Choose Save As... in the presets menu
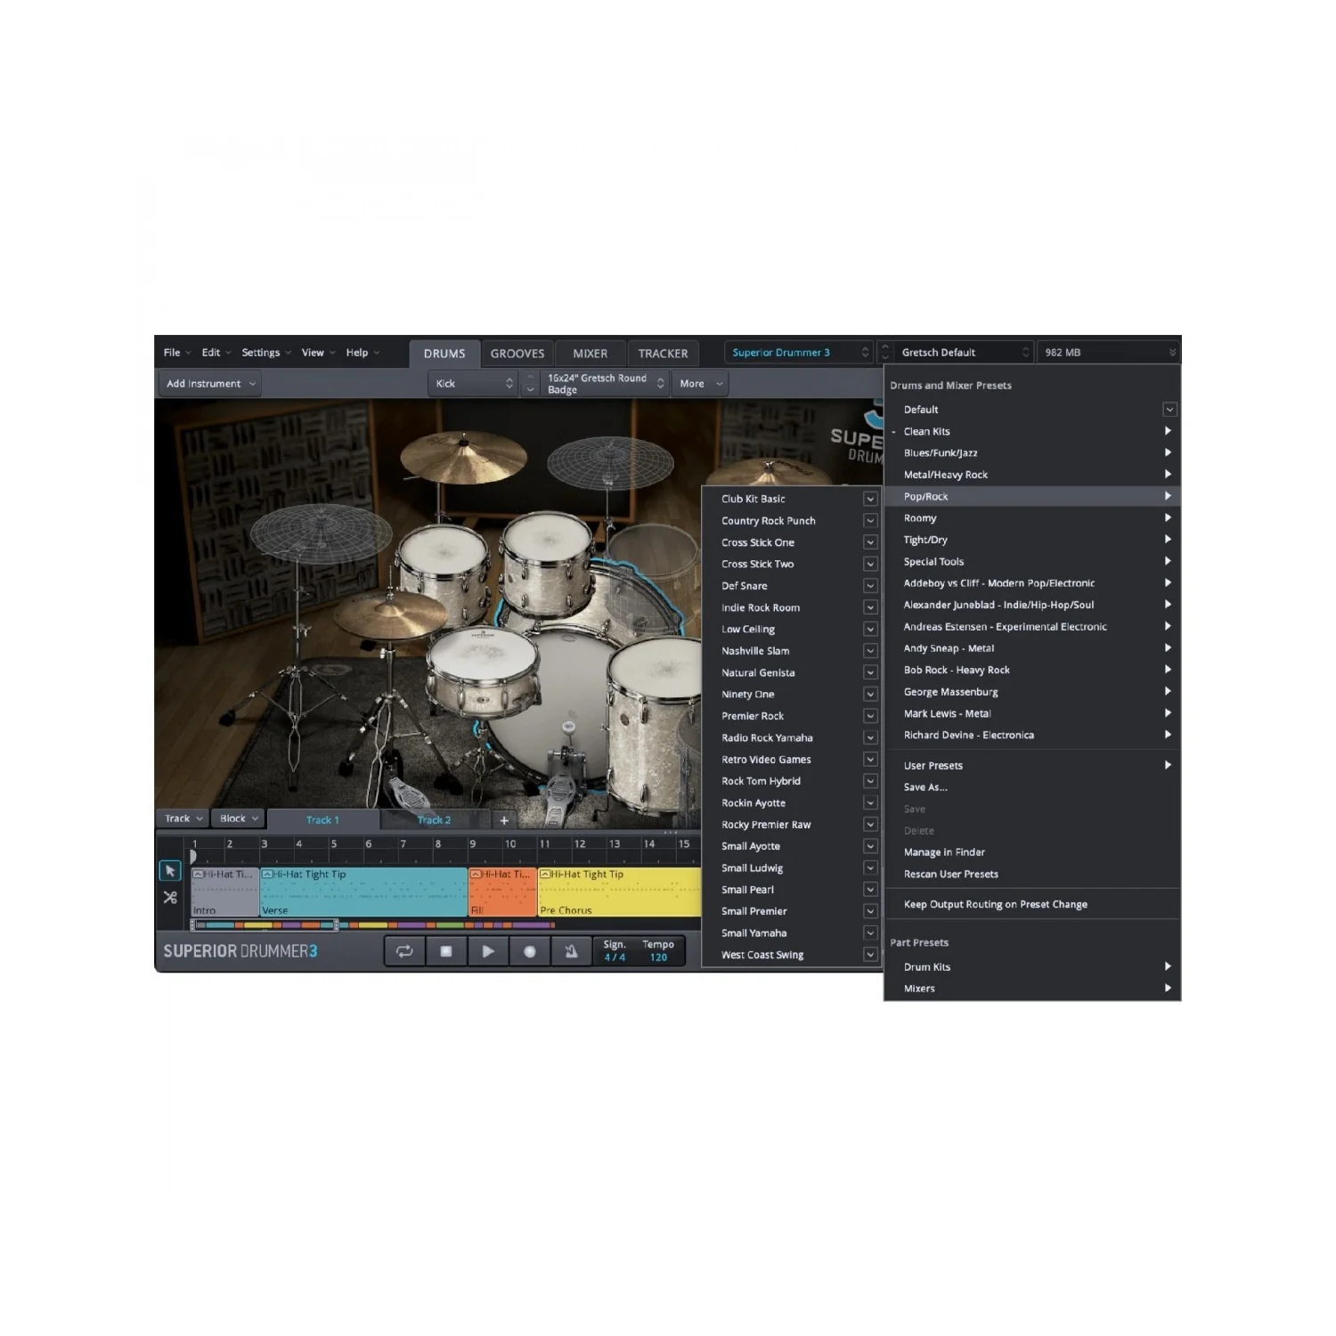1336x1336 pixels. [x=925, y=787]
